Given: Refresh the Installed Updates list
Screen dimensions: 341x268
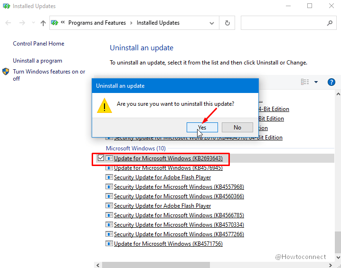Looking at the screenshot, I should (227, 23).
